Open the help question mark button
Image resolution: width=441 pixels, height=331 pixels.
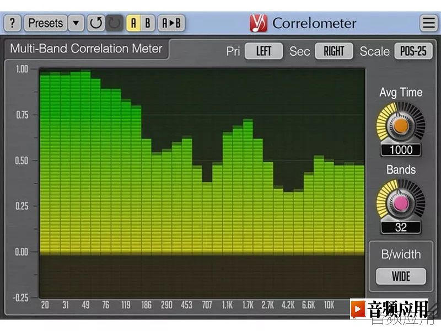coord(12,23)
